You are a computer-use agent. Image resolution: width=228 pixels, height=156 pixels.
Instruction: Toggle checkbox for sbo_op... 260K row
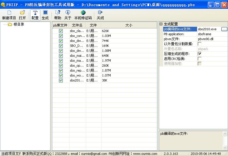61,65
